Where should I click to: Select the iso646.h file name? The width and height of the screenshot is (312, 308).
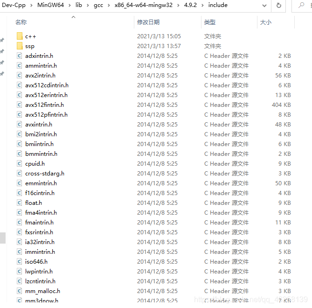click(36, 261)
